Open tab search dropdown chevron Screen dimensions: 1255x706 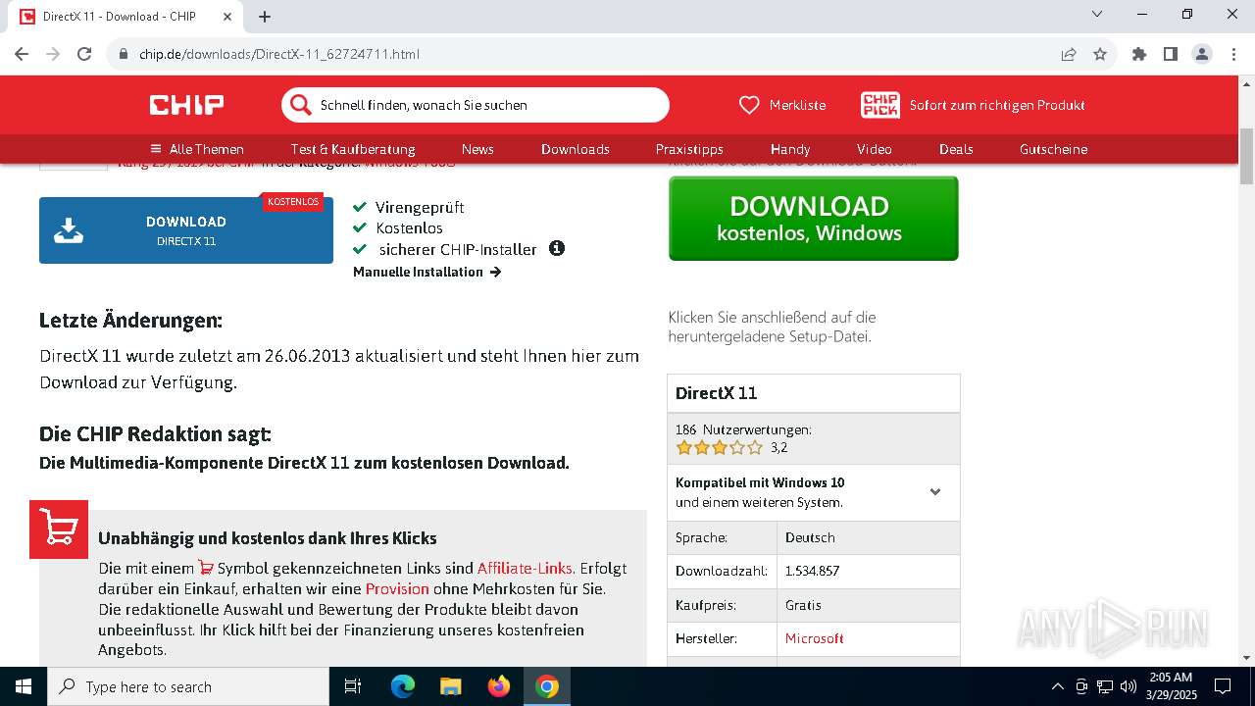click(1097, 14)
